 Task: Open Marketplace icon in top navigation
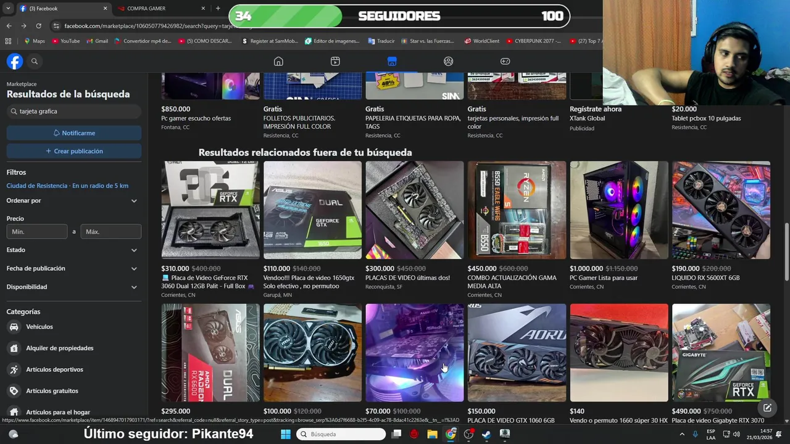(392, 61)
